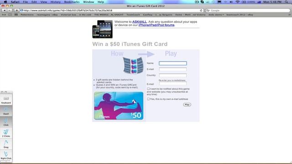This screenshot has height=164, width=292.
Task: Open the Window menu
Action: tap(89, 2)
